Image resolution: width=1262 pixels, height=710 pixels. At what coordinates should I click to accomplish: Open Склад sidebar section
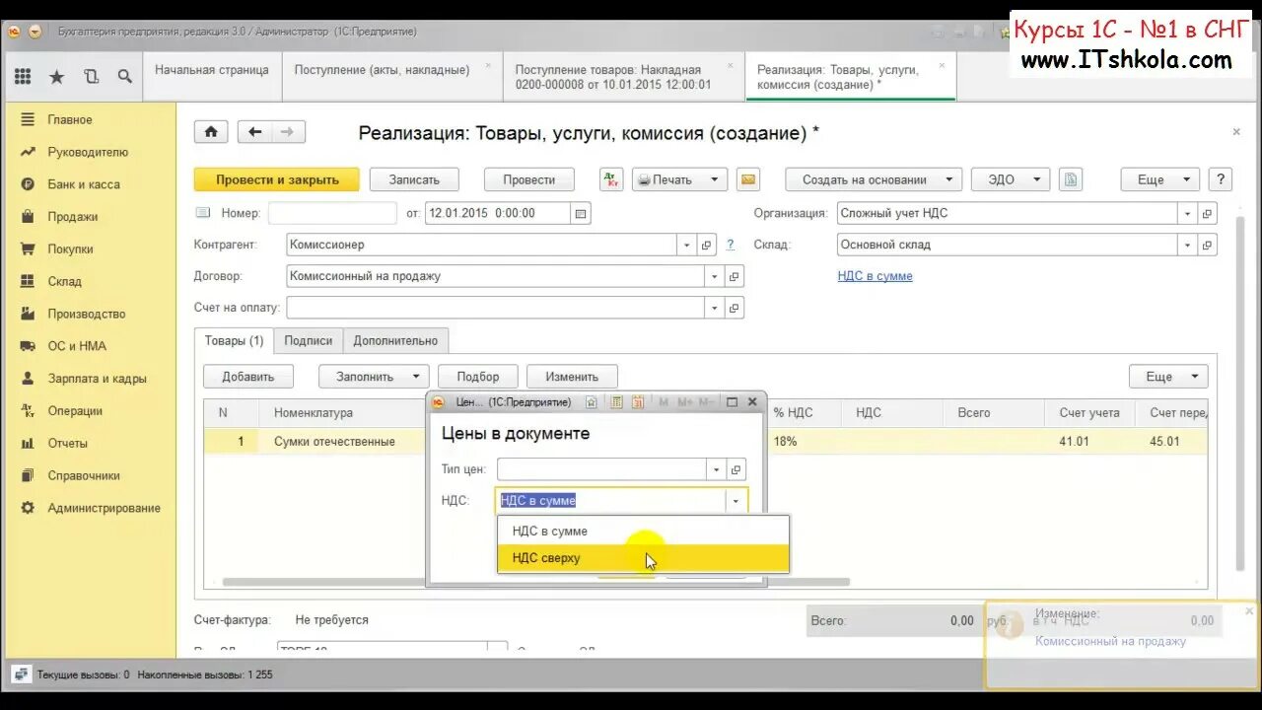coord(64,281)
